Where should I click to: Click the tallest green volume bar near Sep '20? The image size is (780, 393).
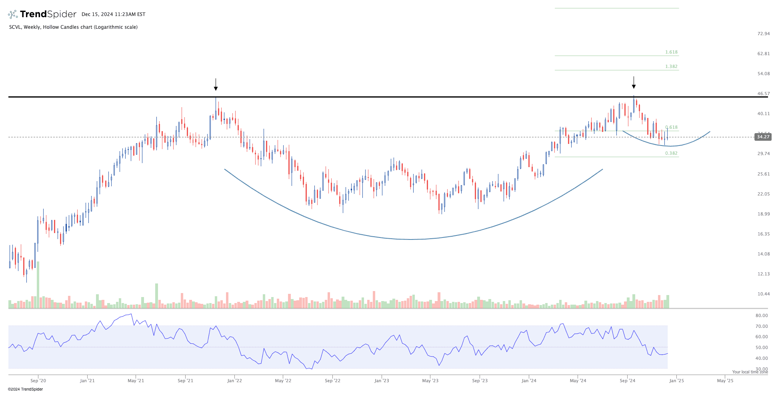coord(38,285)
